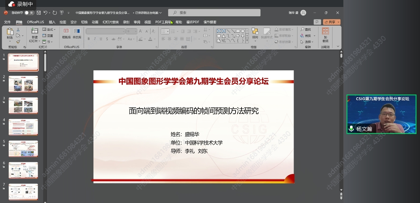
Task: Open the 形状轮廓 shape outline dropdown
Action: tap(285, 36)
